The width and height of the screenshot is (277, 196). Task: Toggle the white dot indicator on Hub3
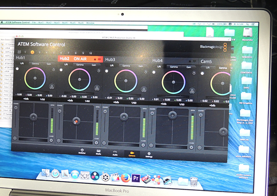pos(106,71)
